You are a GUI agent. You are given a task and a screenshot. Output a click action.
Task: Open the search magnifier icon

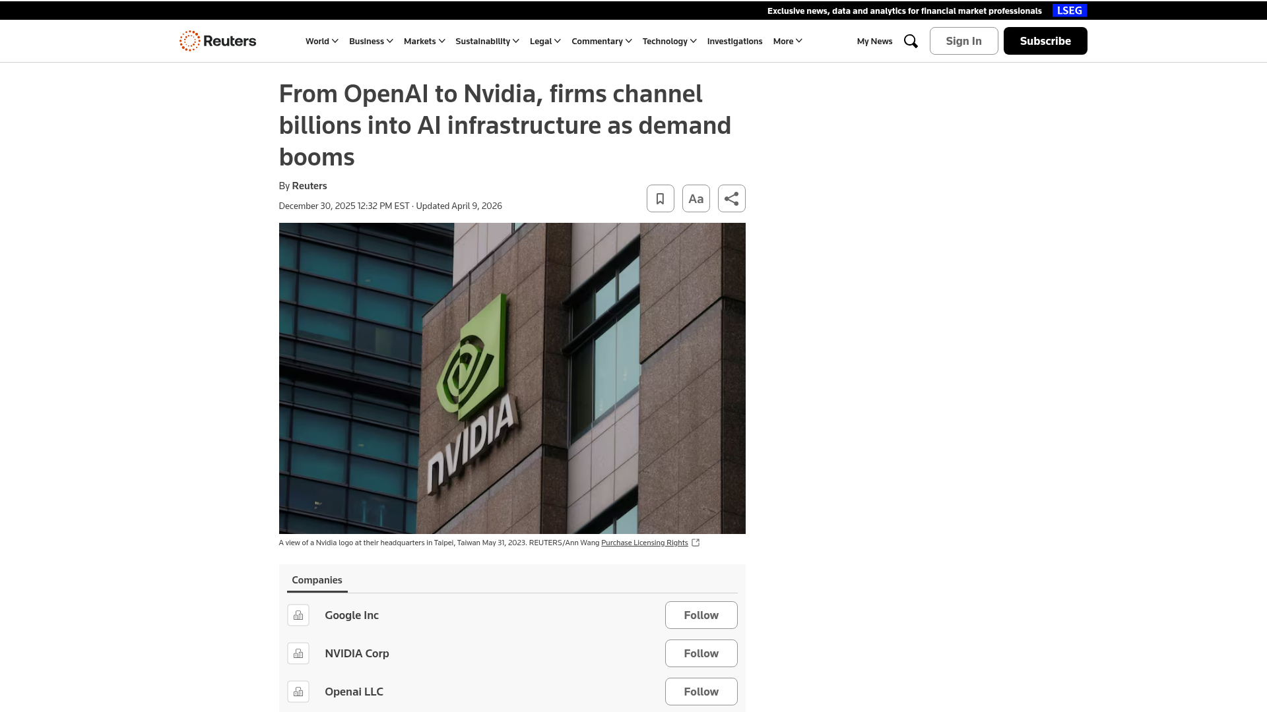coord(911,41)
